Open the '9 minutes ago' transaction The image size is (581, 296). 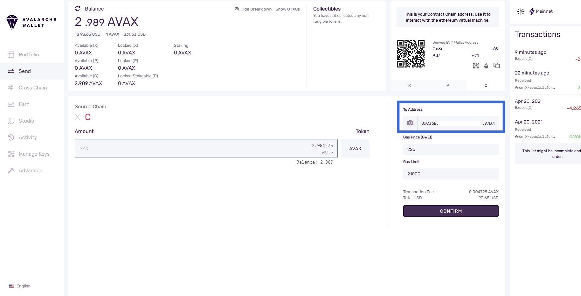[548, 55]
